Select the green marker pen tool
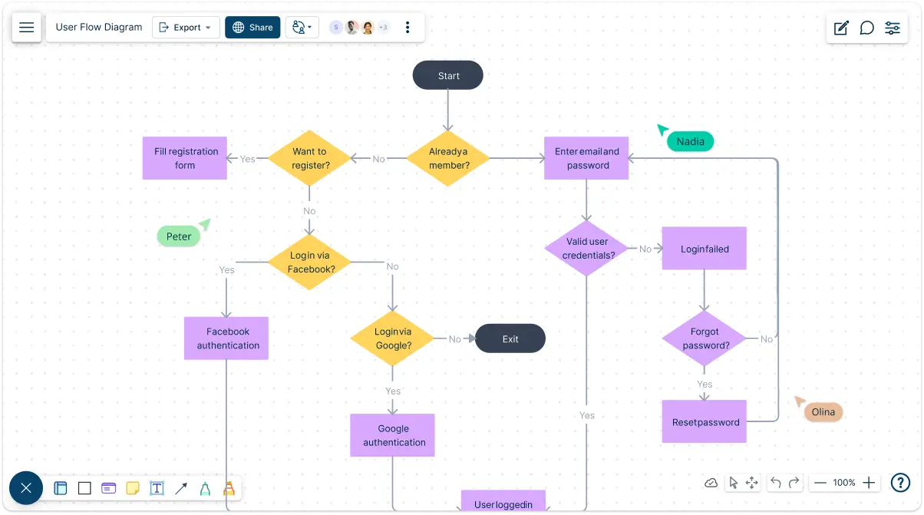Image resolution: width=924 pixels, height=515 pixels. coord(205,488)
